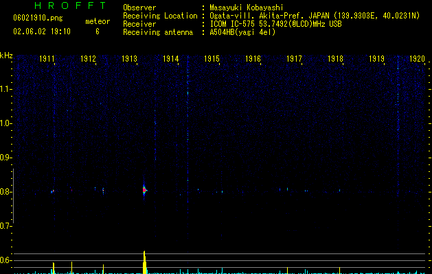The width and height of the screenshot is (432, 274).
Task: Click the meteor count label
Action: point(98,21)
